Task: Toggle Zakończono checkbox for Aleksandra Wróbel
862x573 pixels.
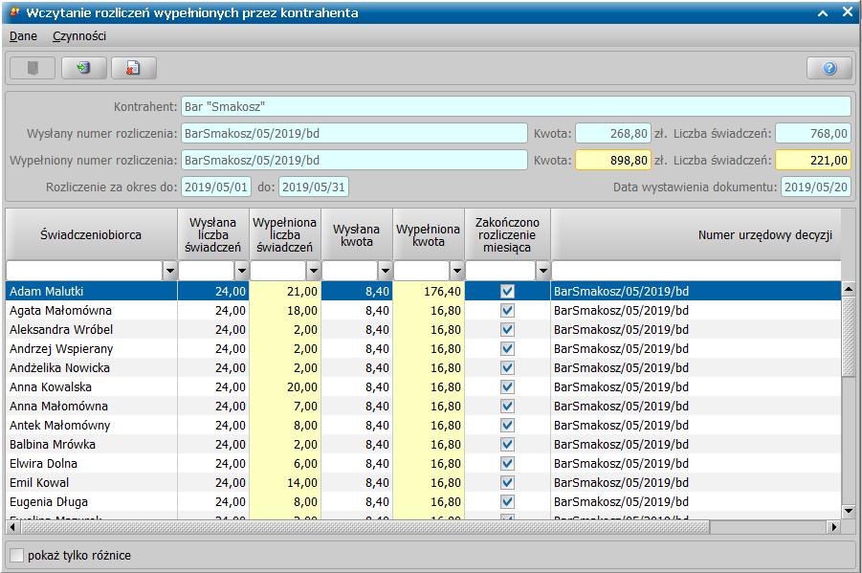Action: pyautogui.click(x=507, y=330)
